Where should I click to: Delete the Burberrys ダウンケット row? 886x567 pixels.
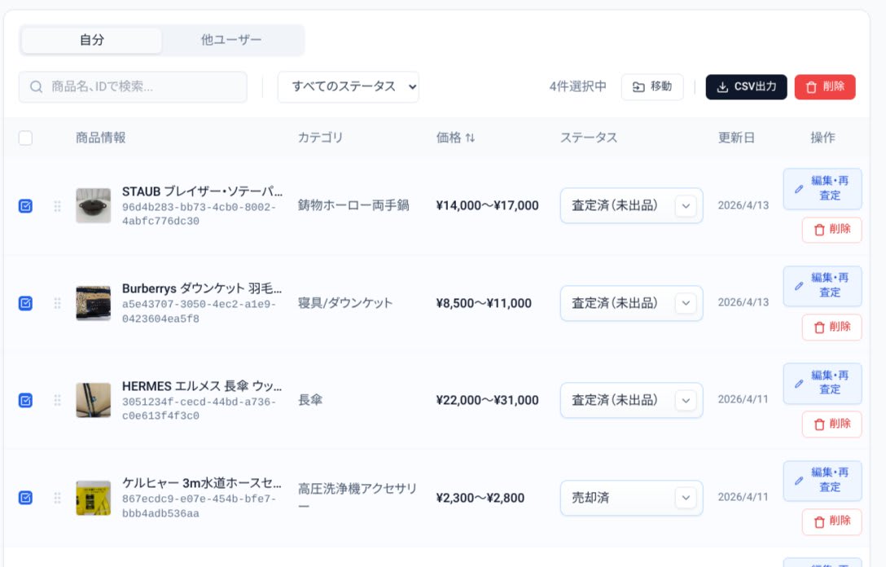coord(831,327)
